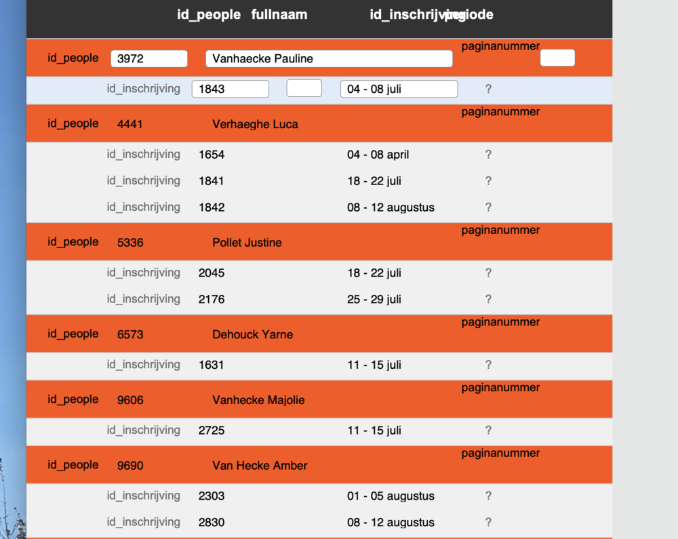This screenshot has height=539, width=678.
Task: Click the periode field showing 04 - 08 juli
Action: 398,89
